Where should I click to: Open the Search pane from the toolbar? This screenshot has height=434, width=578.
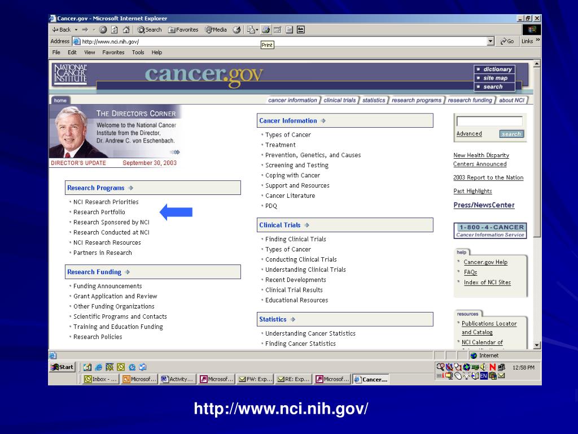click(149, 29)
